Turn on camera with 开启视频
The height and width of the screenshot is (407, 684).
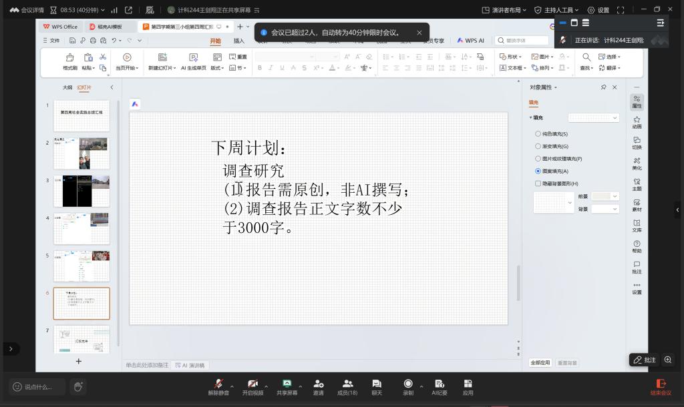pos(252,384)
